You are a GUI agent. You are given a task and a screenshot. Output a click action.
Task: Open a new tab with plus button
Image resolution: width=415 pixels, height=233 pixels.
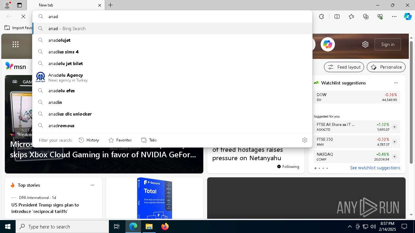pyautogui.click(x=111, y=5)
